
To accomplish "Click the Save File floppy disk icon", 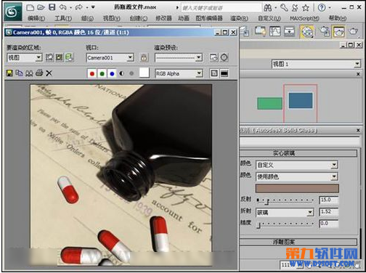I will point(52,7).
